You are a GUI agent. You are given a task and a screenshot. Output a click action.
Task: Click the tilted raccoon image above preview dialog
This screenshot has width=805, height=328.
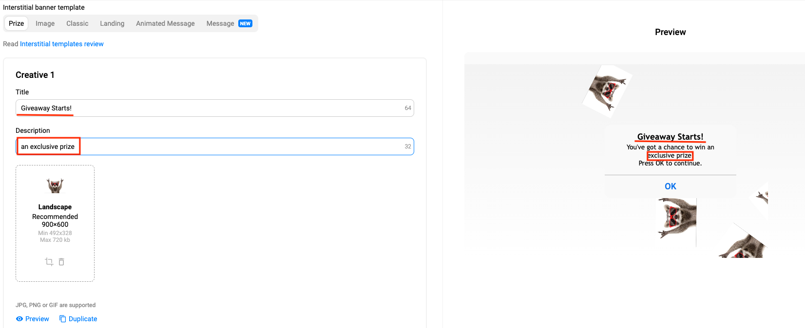click(607, 91)
